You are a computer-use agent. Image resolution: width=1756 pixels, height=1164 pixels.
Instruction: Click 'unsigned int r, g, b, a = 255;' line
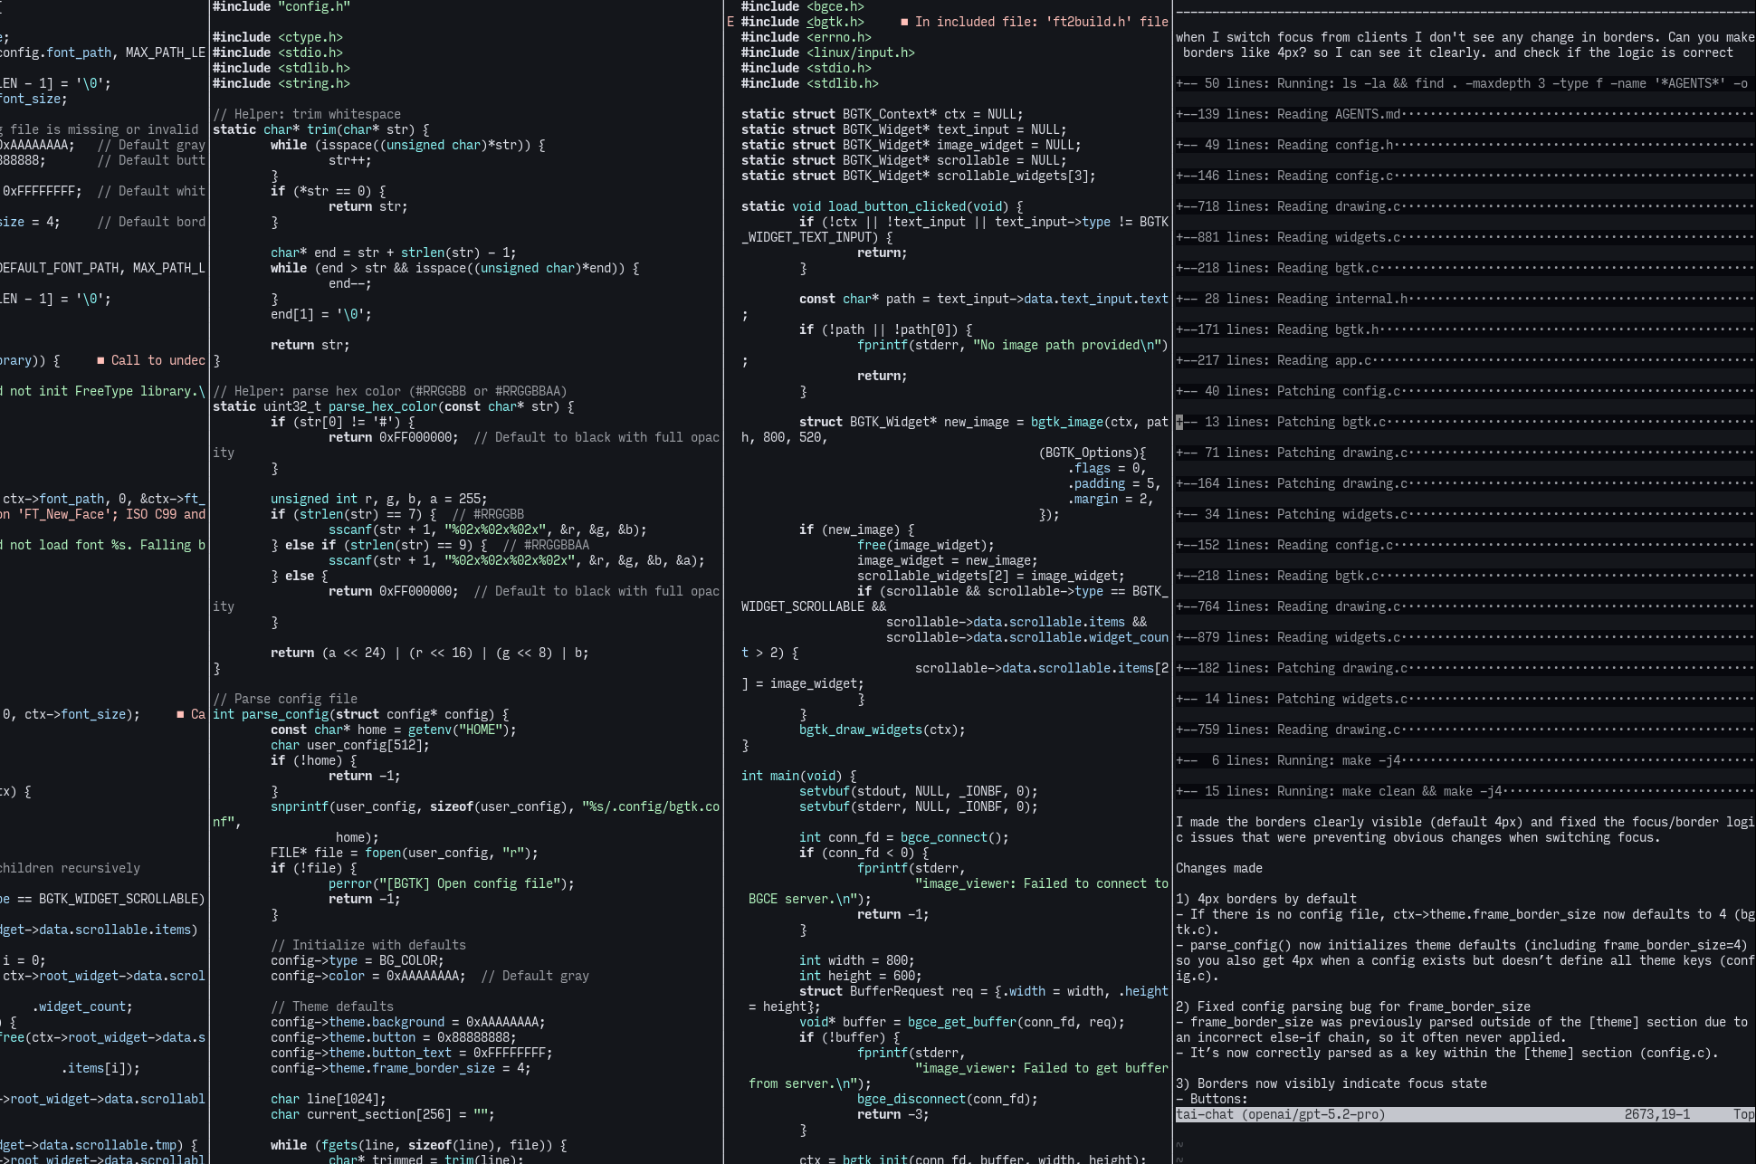[x=379, y=499]
